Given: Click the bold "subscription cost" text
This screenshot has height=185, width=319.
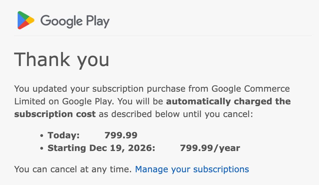Looking at the screenshot, I should pos(55,114).
